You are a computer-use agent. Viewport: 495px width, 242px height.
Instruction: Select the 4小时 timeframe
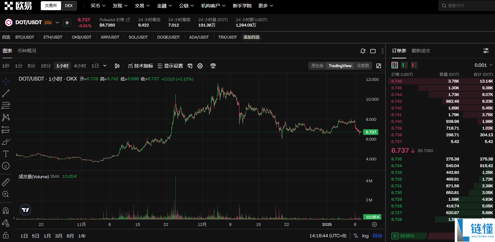(x=80, y=66)
